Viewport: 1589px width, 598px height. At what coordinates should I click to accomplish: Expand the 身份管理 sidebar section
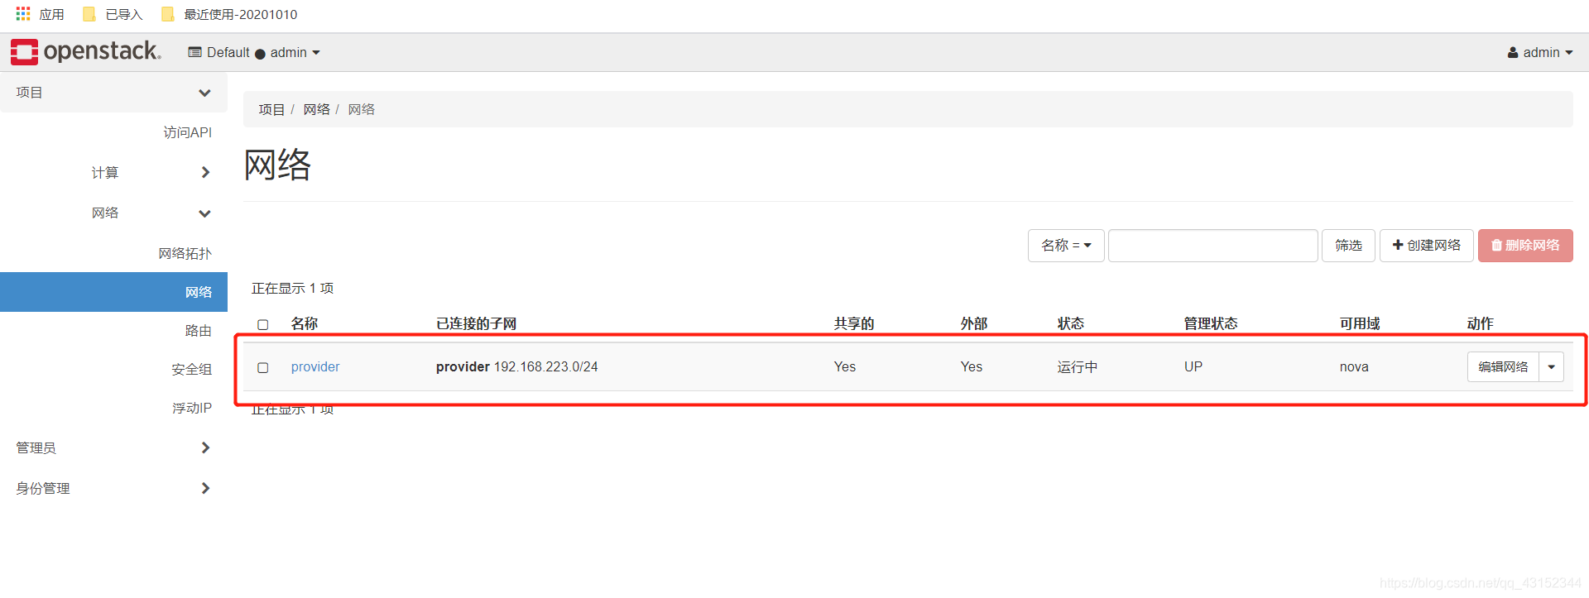(x=113, y=488)
